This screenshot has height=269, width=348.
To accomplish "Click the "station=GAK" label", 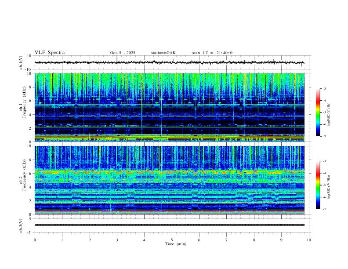I will click(163, 53).
